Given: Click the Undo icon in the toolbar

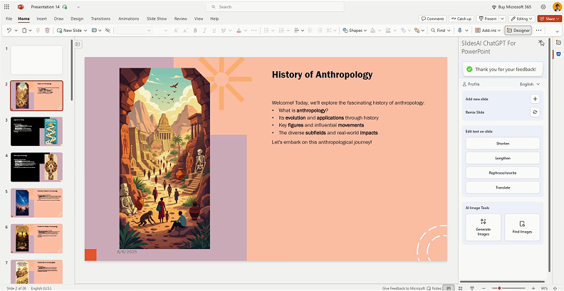Looking at the screenshot, I should 9,31.
